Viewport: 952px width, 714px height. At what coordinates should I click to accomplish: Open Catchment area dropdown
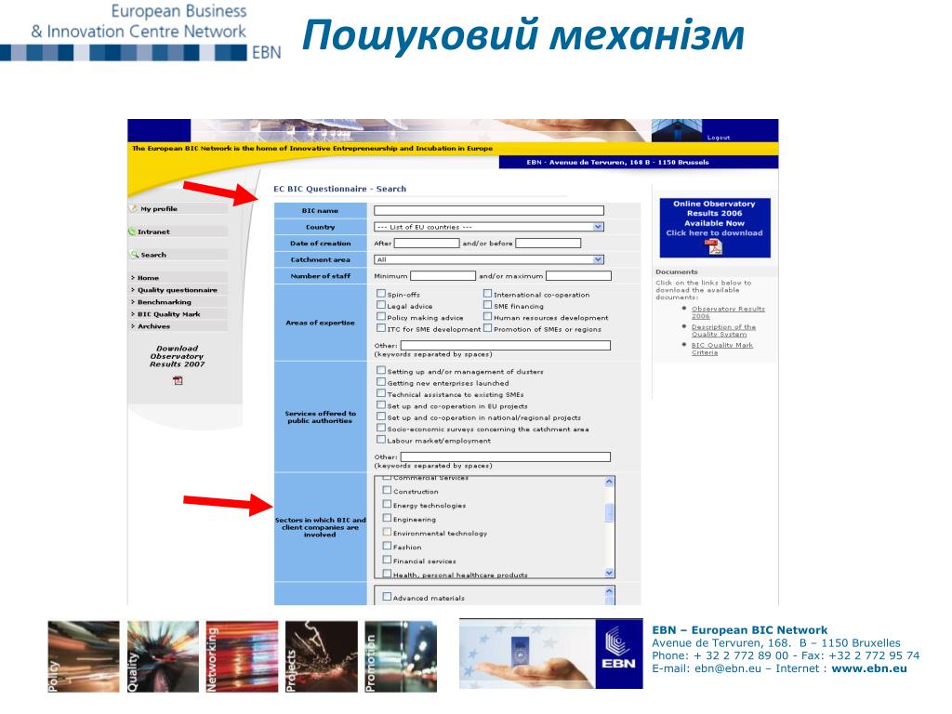[x=489, y=259]
